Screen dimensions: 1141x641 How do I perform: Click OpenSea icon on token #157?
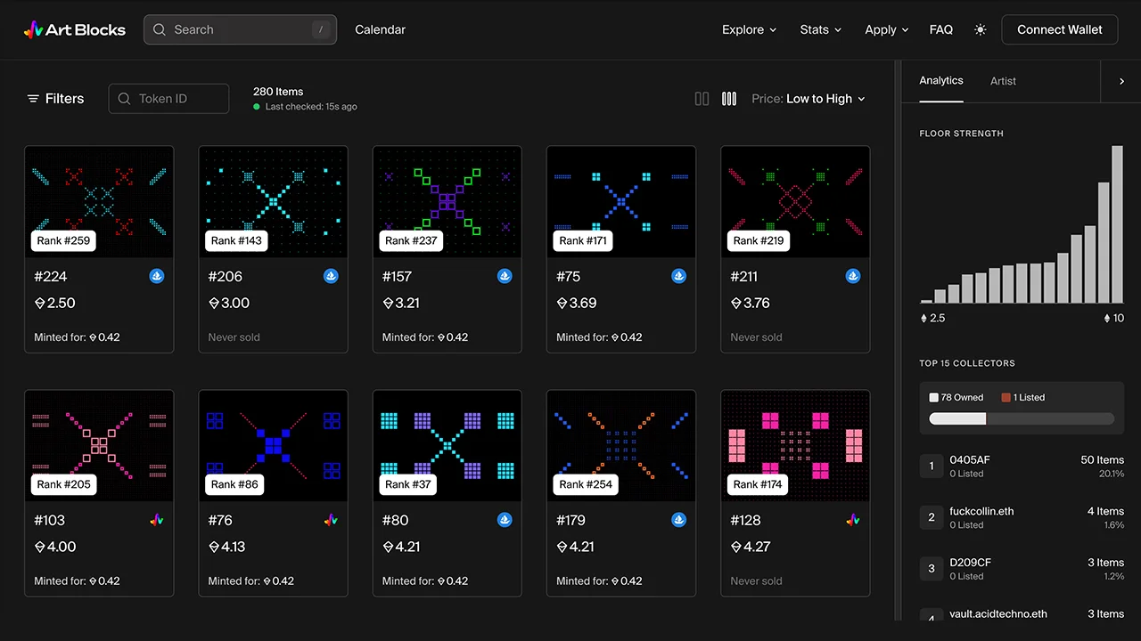tap(505, 277)
